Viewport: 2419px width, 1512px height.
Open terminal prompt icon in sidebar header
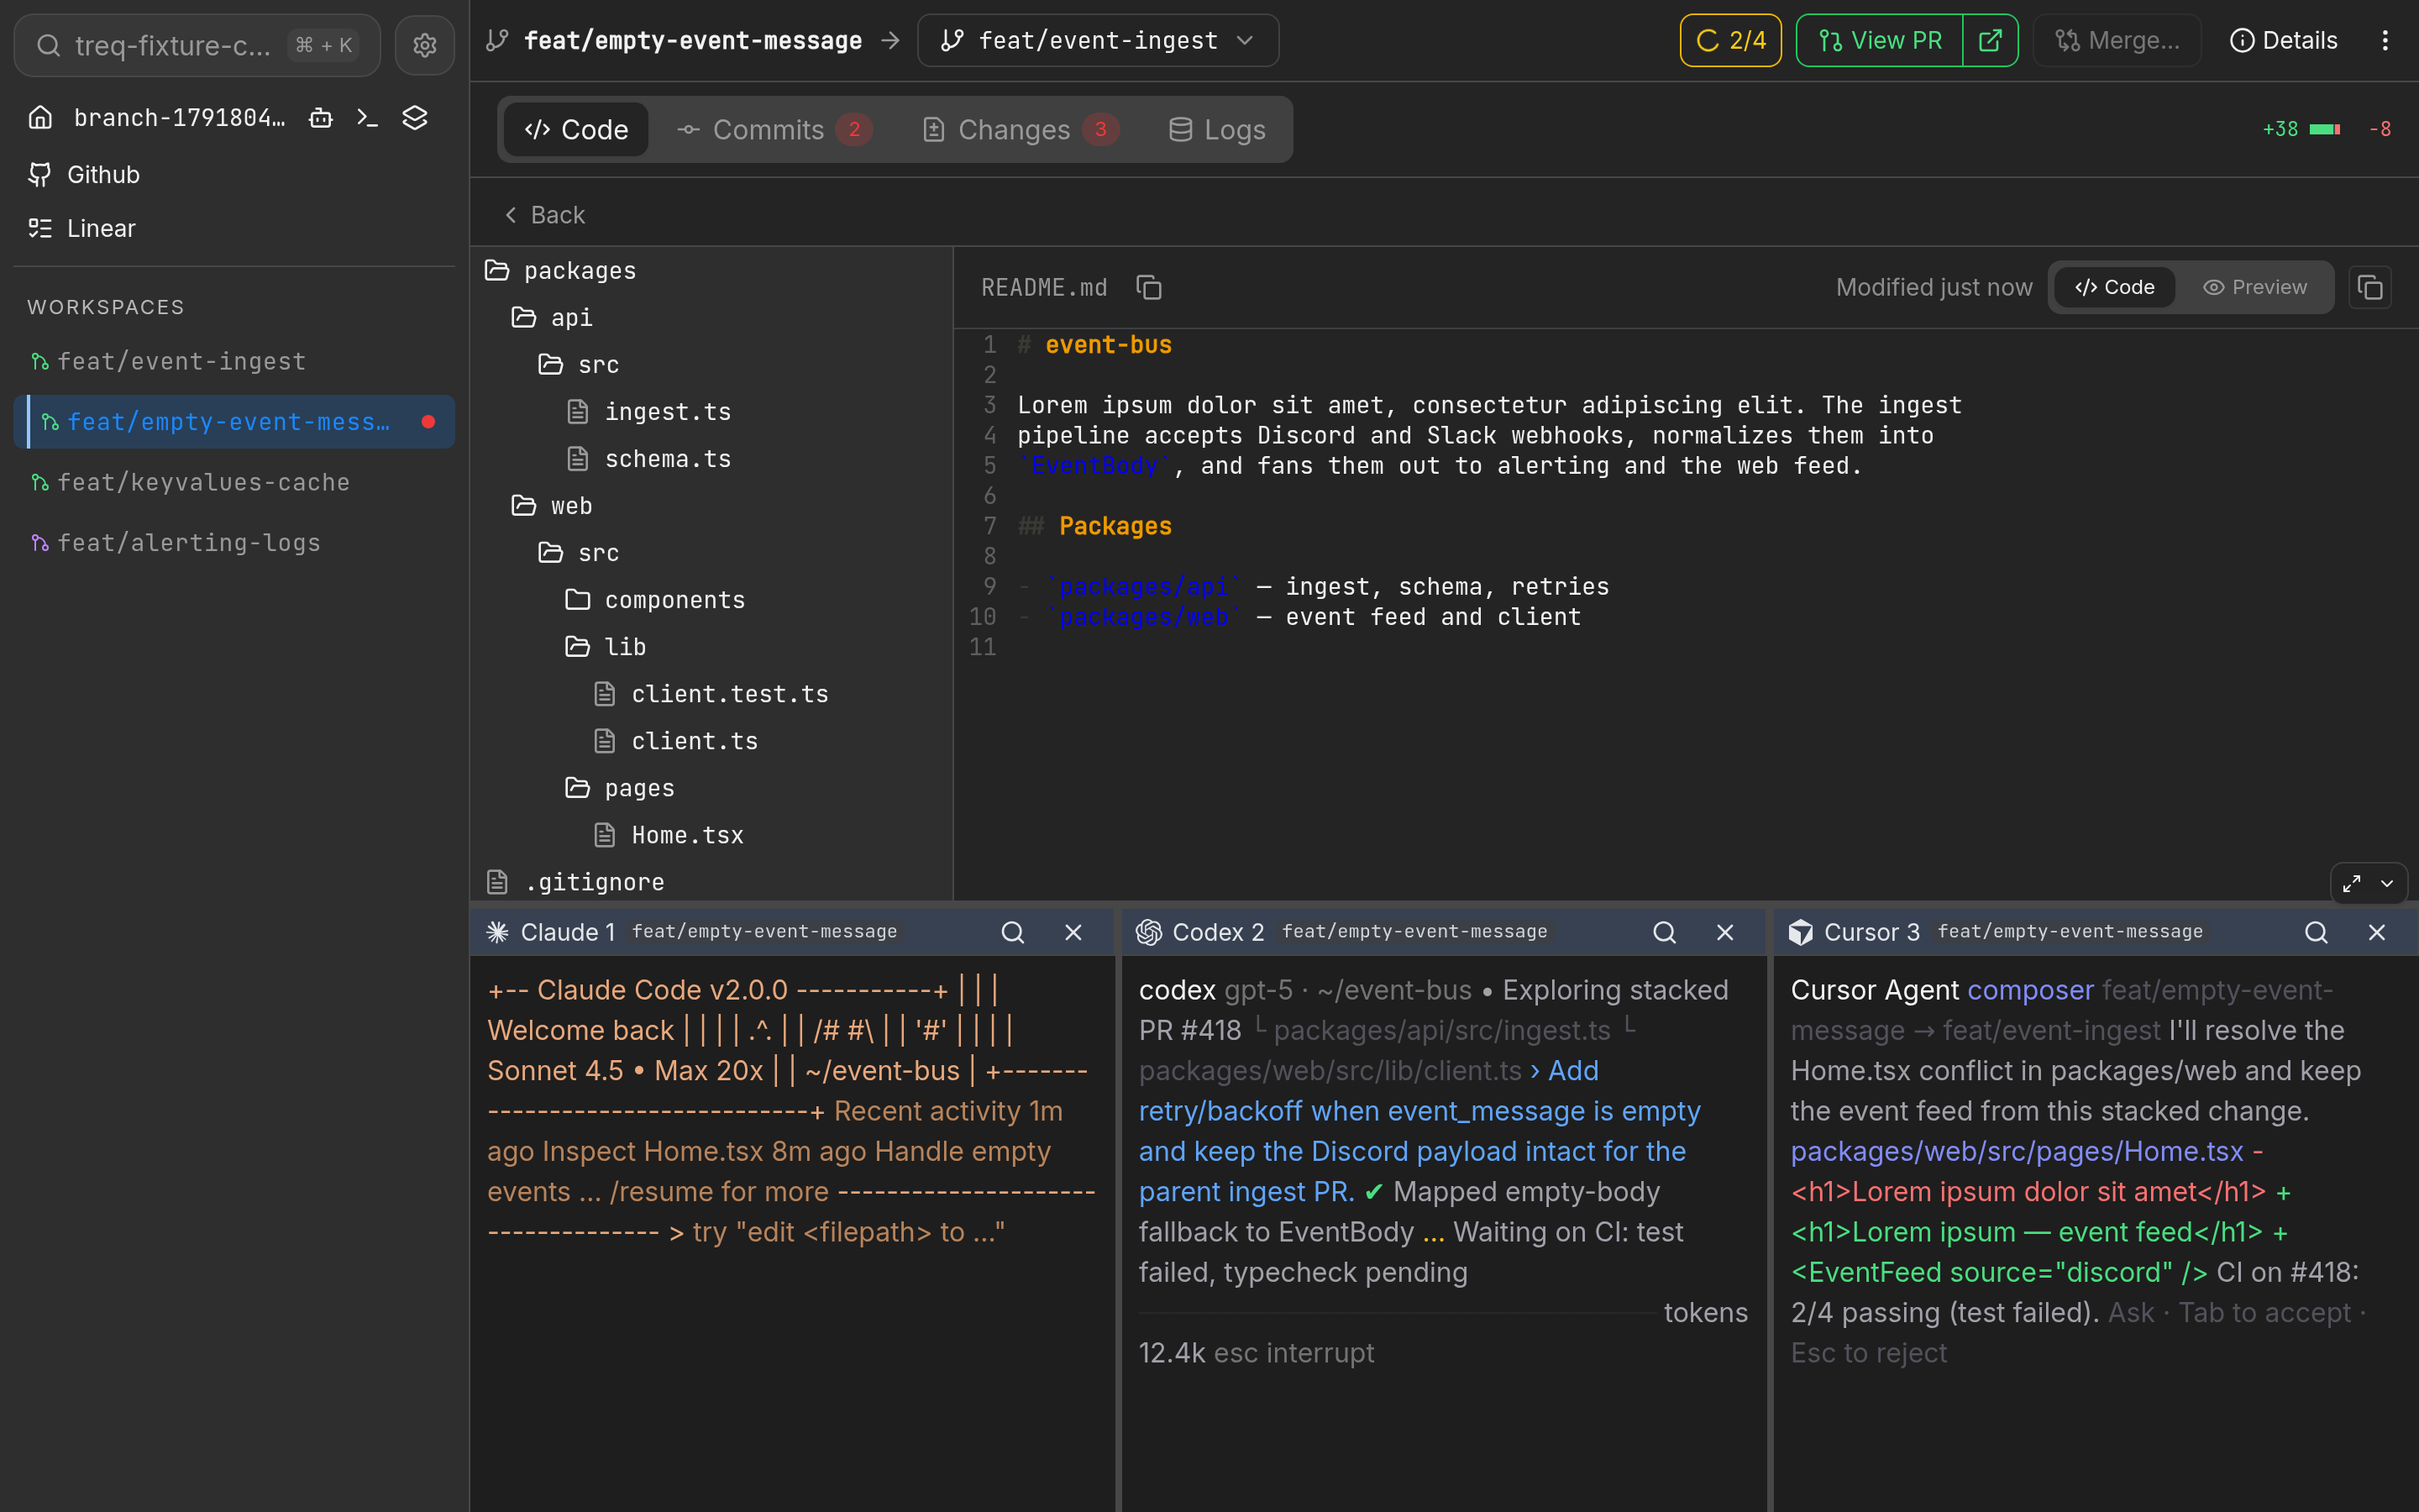[x=368, y=118]
